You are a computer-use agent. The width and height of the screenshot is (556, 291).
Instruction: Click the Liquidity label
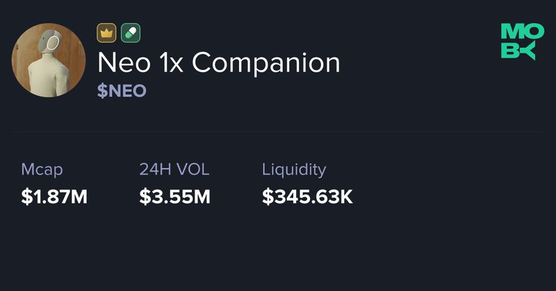293,169
